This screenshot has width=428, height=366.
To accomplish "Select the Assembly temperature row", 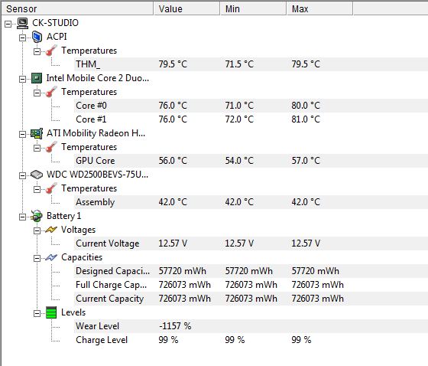I will coord(251,202).
